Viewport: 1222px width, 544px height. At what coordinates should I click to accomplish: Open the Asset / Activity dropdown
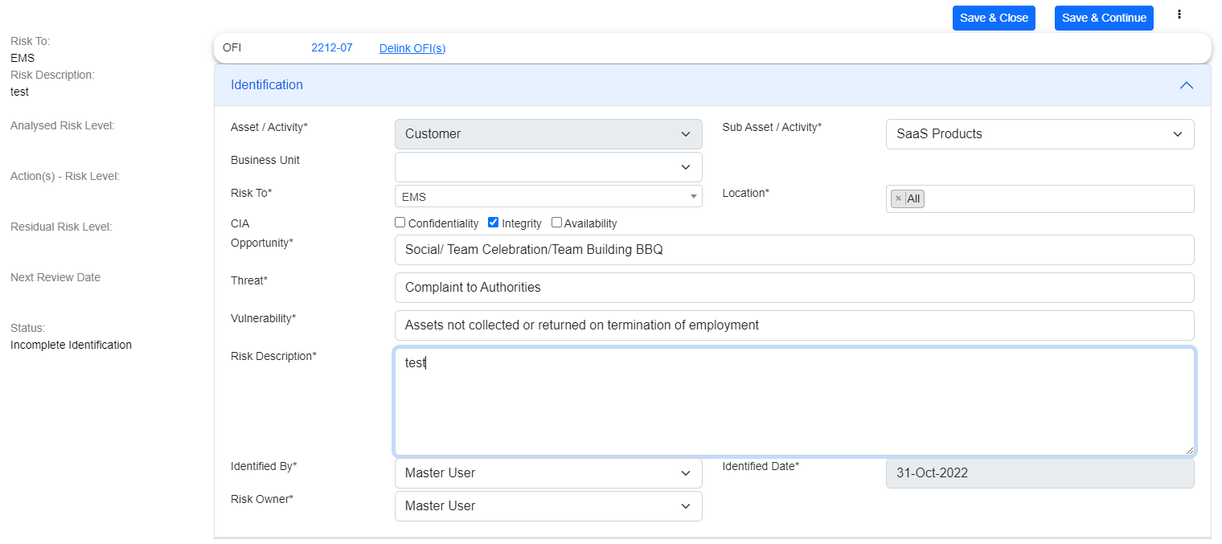click(x=548, y=134)
